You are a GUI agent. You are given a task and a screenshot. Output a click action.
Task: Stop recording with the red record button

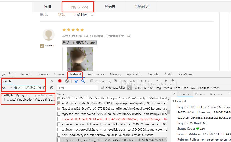(60, 81)
